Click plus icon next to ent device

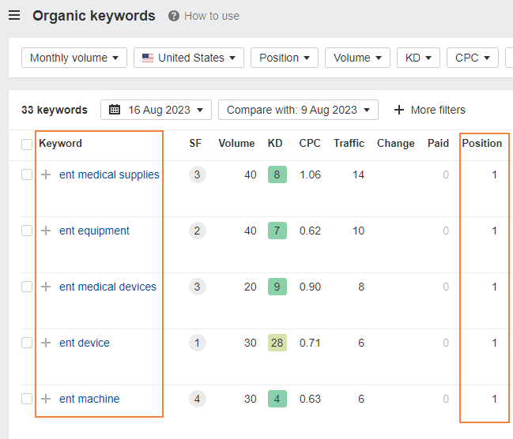[46, 343]
